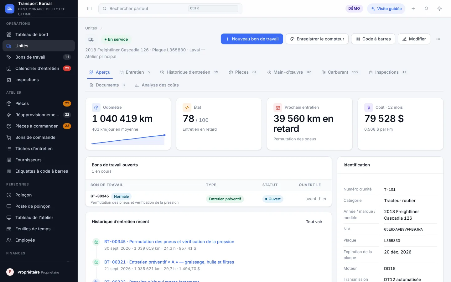Open BT-00321 Entretien préventif link
The height and width of the screenshot is (282, 451).
(169, 262)
